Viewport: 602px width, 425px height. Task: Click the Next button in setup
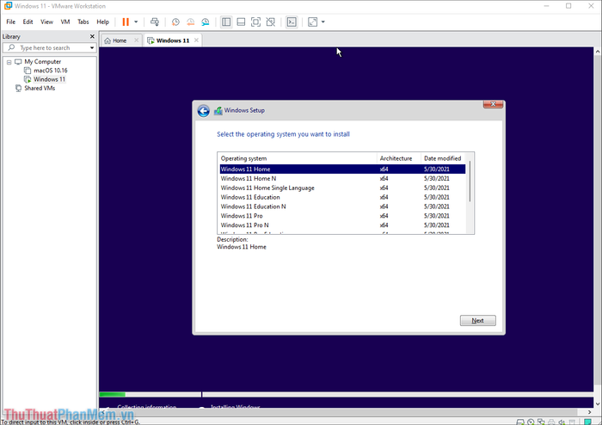tap(477, 321)
